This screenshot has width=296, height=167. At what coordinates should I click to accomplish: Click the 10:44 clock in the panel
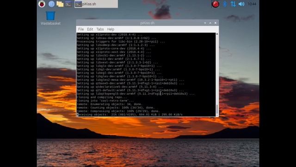pos(252,4)
